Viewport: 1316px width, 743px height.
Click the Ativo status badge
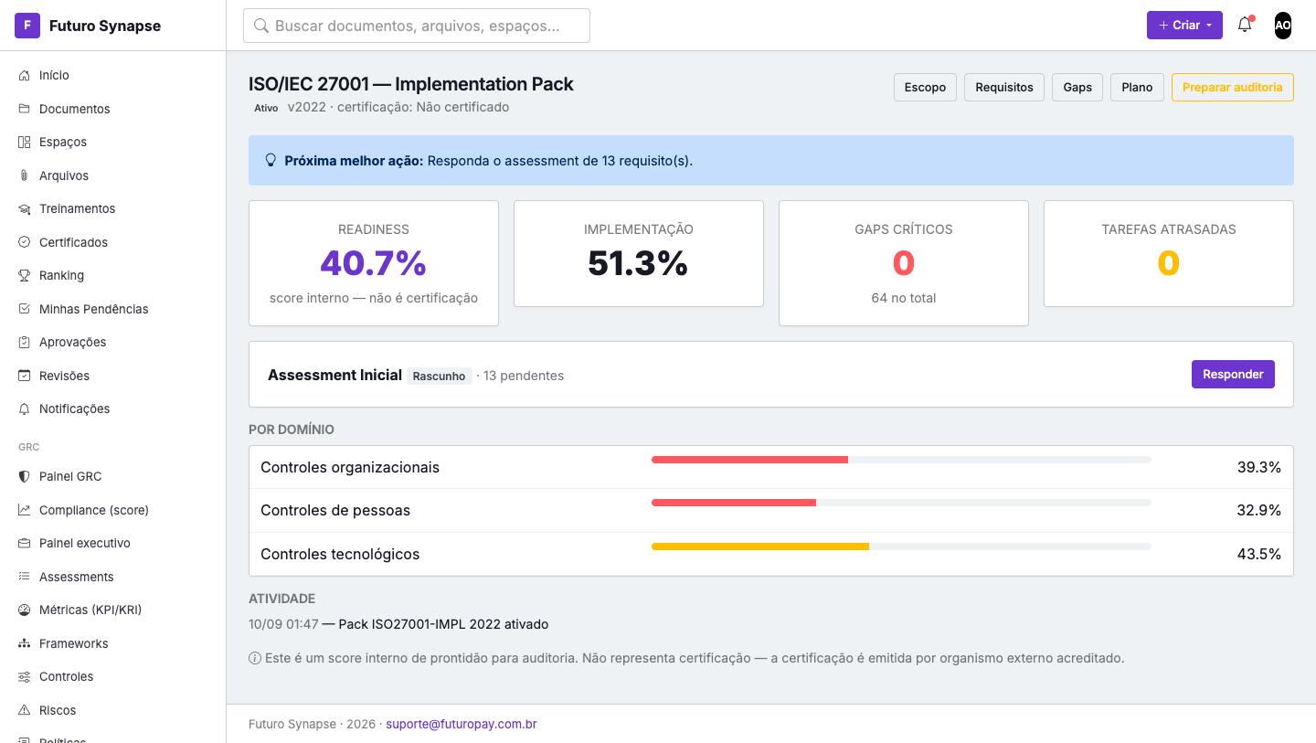click(266, 108)
